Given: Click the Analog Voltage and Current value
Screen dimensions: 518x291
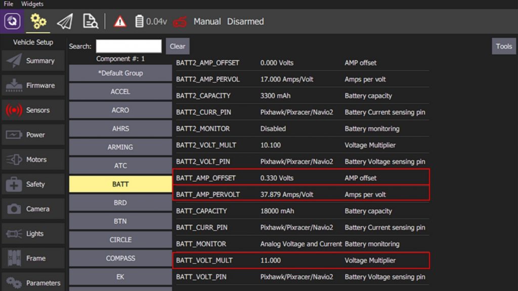Looking at the screenshot, I should (x=301, y=244).
